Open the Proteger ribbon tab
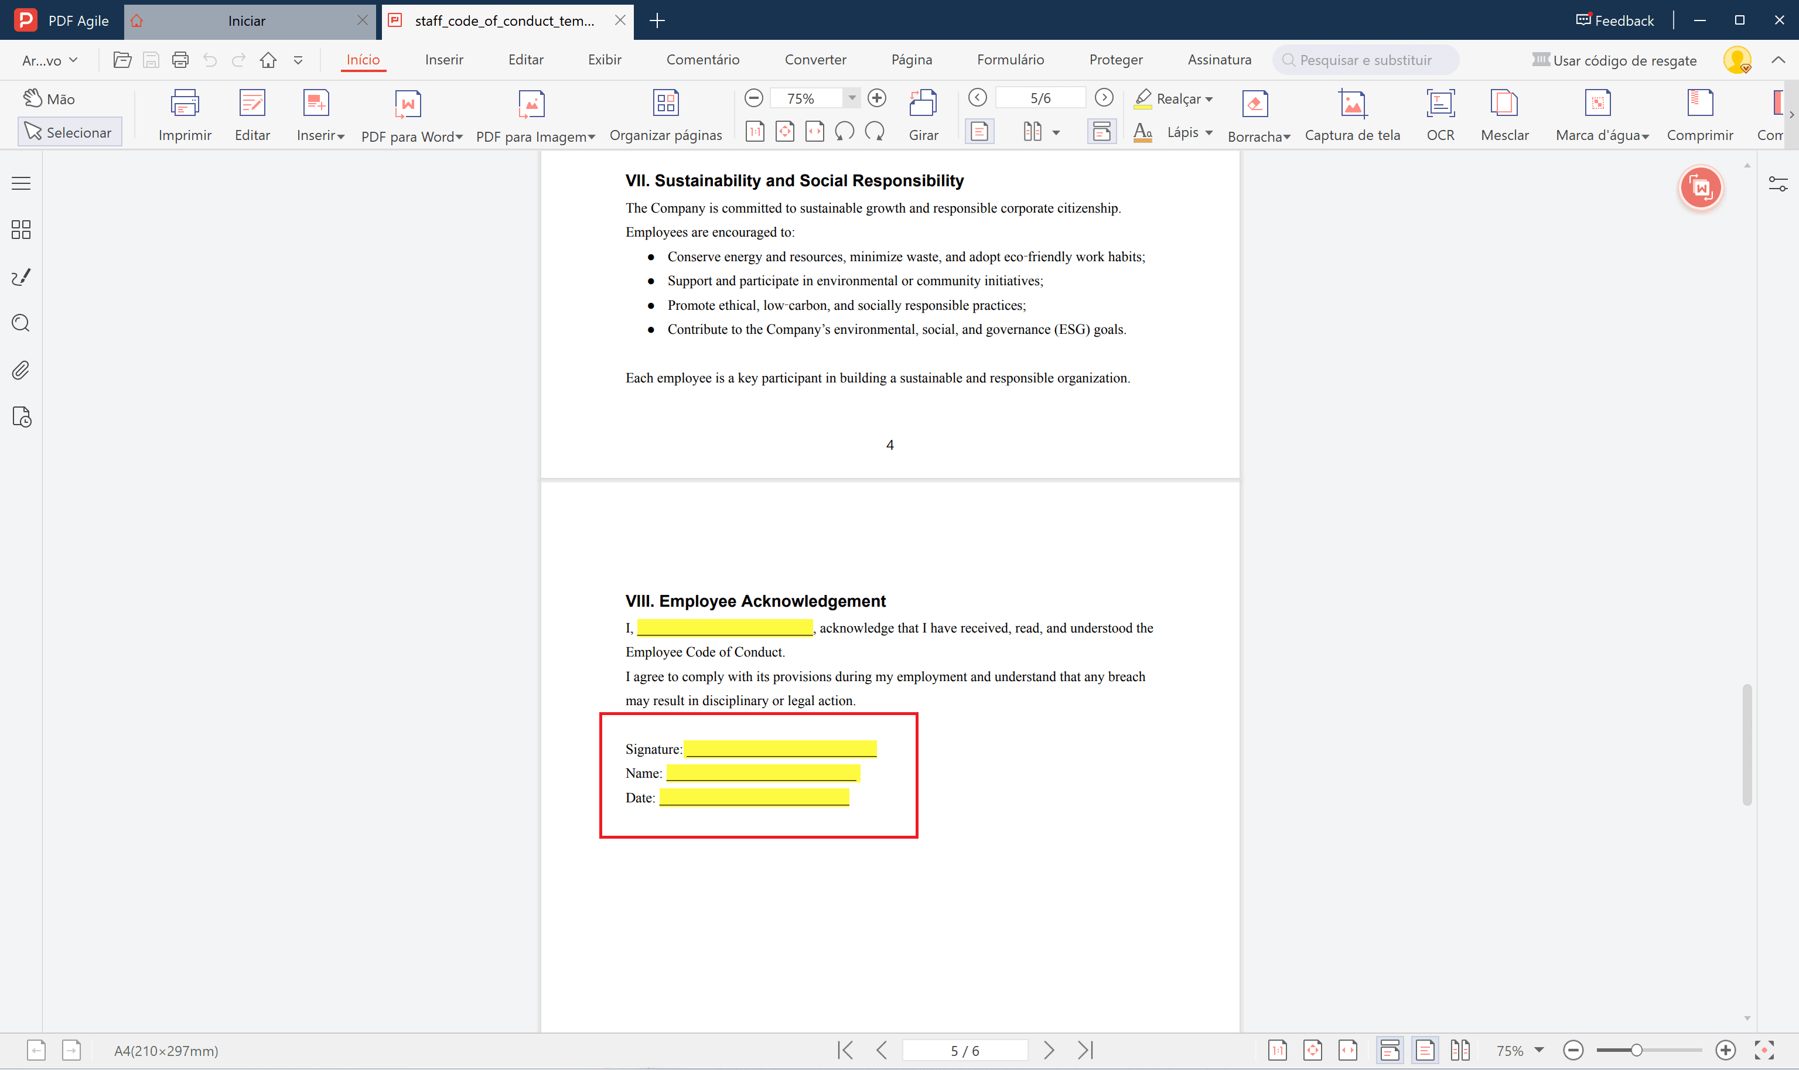 click(x=1115, y=60)
